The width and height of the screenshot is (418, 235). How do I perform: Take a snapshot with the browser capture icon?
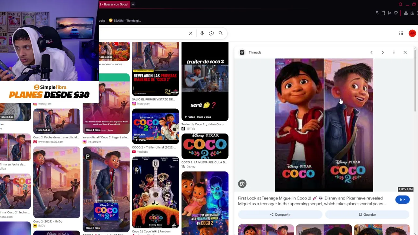383,13
